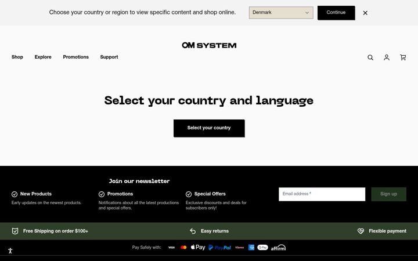Focus the Email address input field

(322, 194)
